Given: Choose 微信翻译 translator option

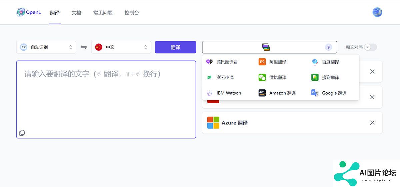Looking at the screenshot, I should click(x=278, y=77).
